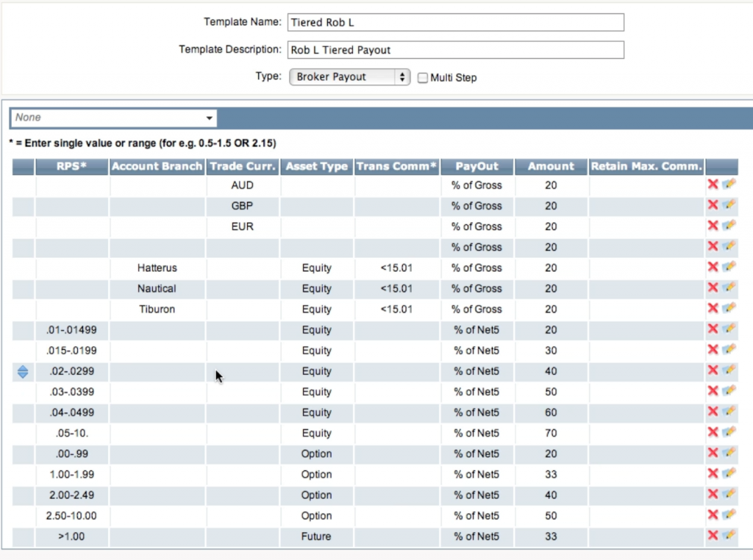The image size is (753, 560).
Task: Open the None filter dropdown
Action: click(x=112, y=118)
